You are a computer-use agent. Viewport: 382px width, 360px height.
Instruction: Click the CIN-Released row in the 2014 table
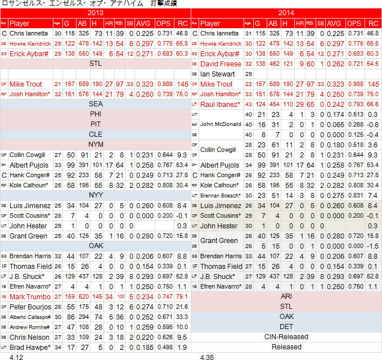coord(286,337)
